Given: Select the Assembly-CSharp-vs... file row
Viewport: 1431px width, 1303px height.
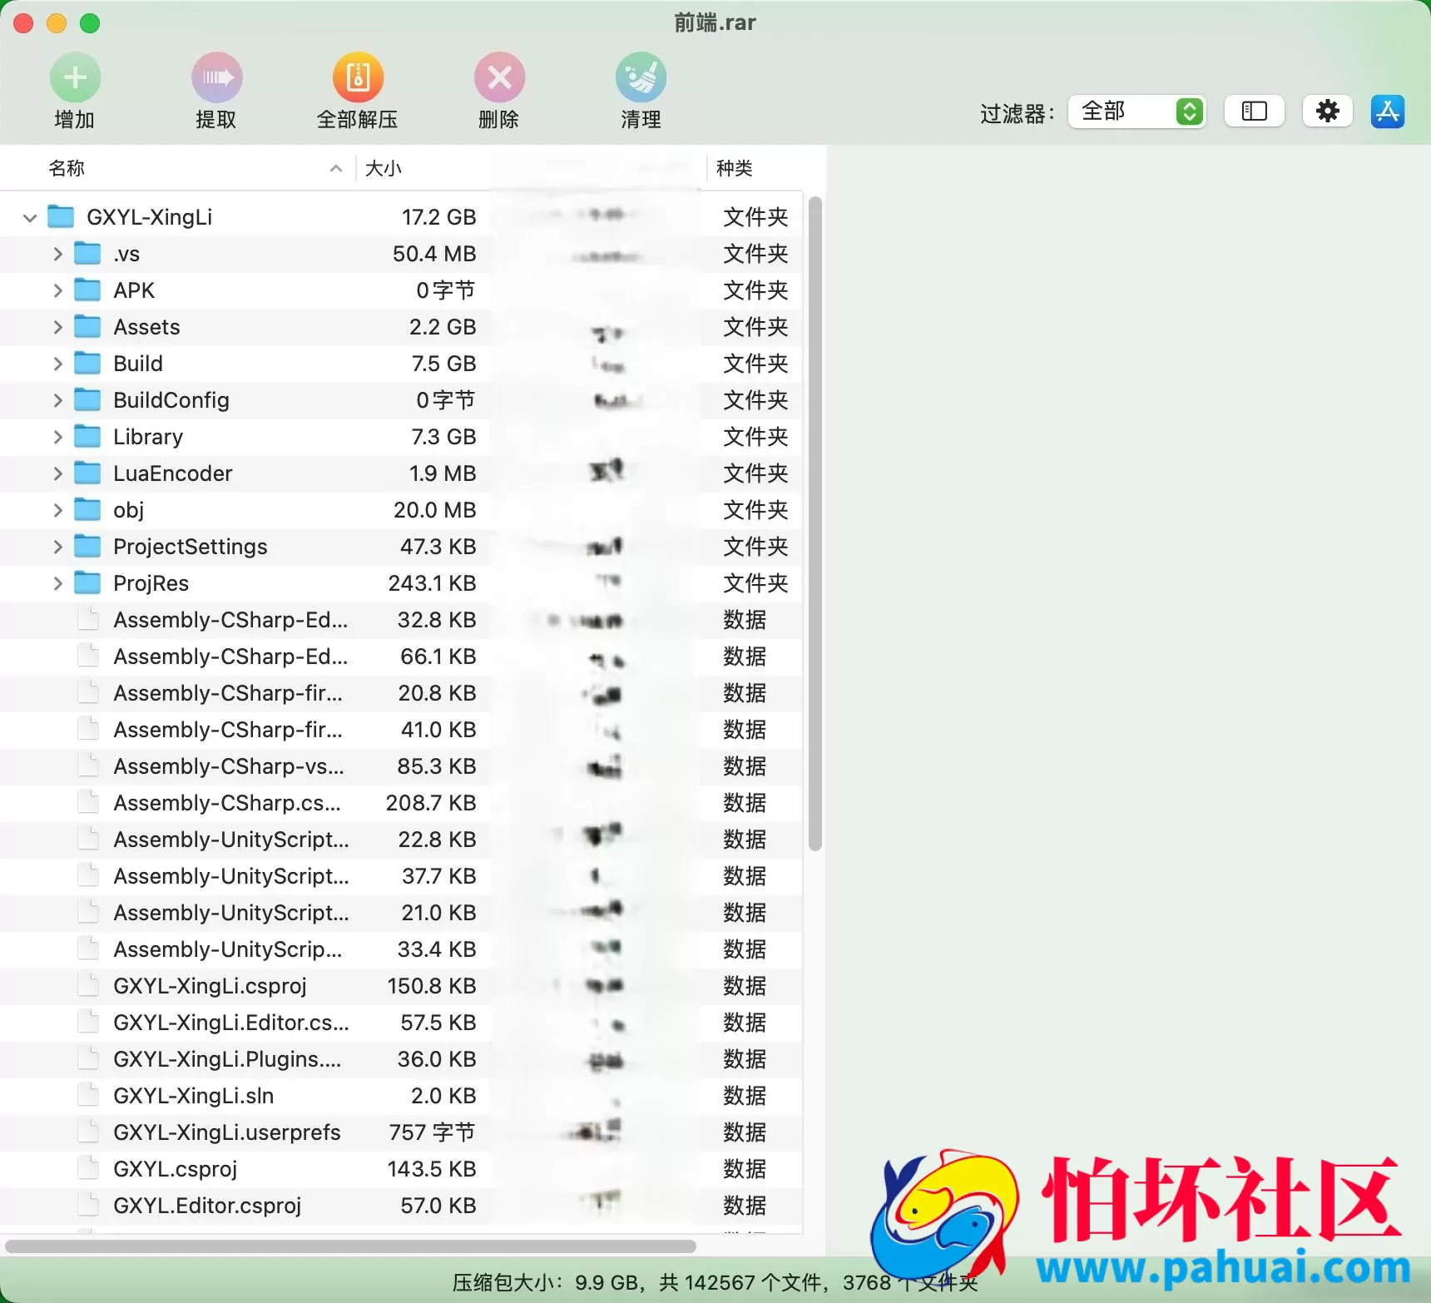Looking at the screenshot, I should pos(401,766).
